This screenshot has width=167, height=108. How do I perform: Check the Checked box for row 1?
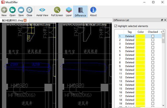point(153,36)
